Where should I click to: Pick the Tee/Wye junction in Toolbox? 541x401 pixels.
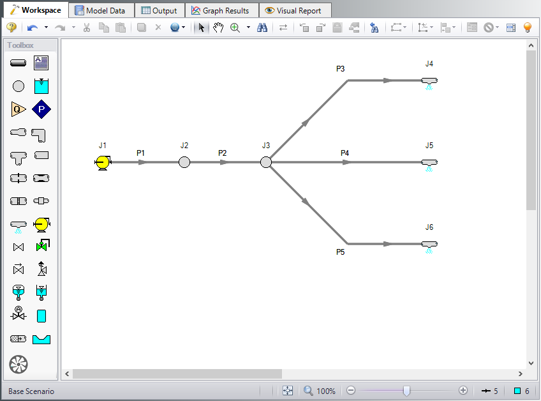19,155
